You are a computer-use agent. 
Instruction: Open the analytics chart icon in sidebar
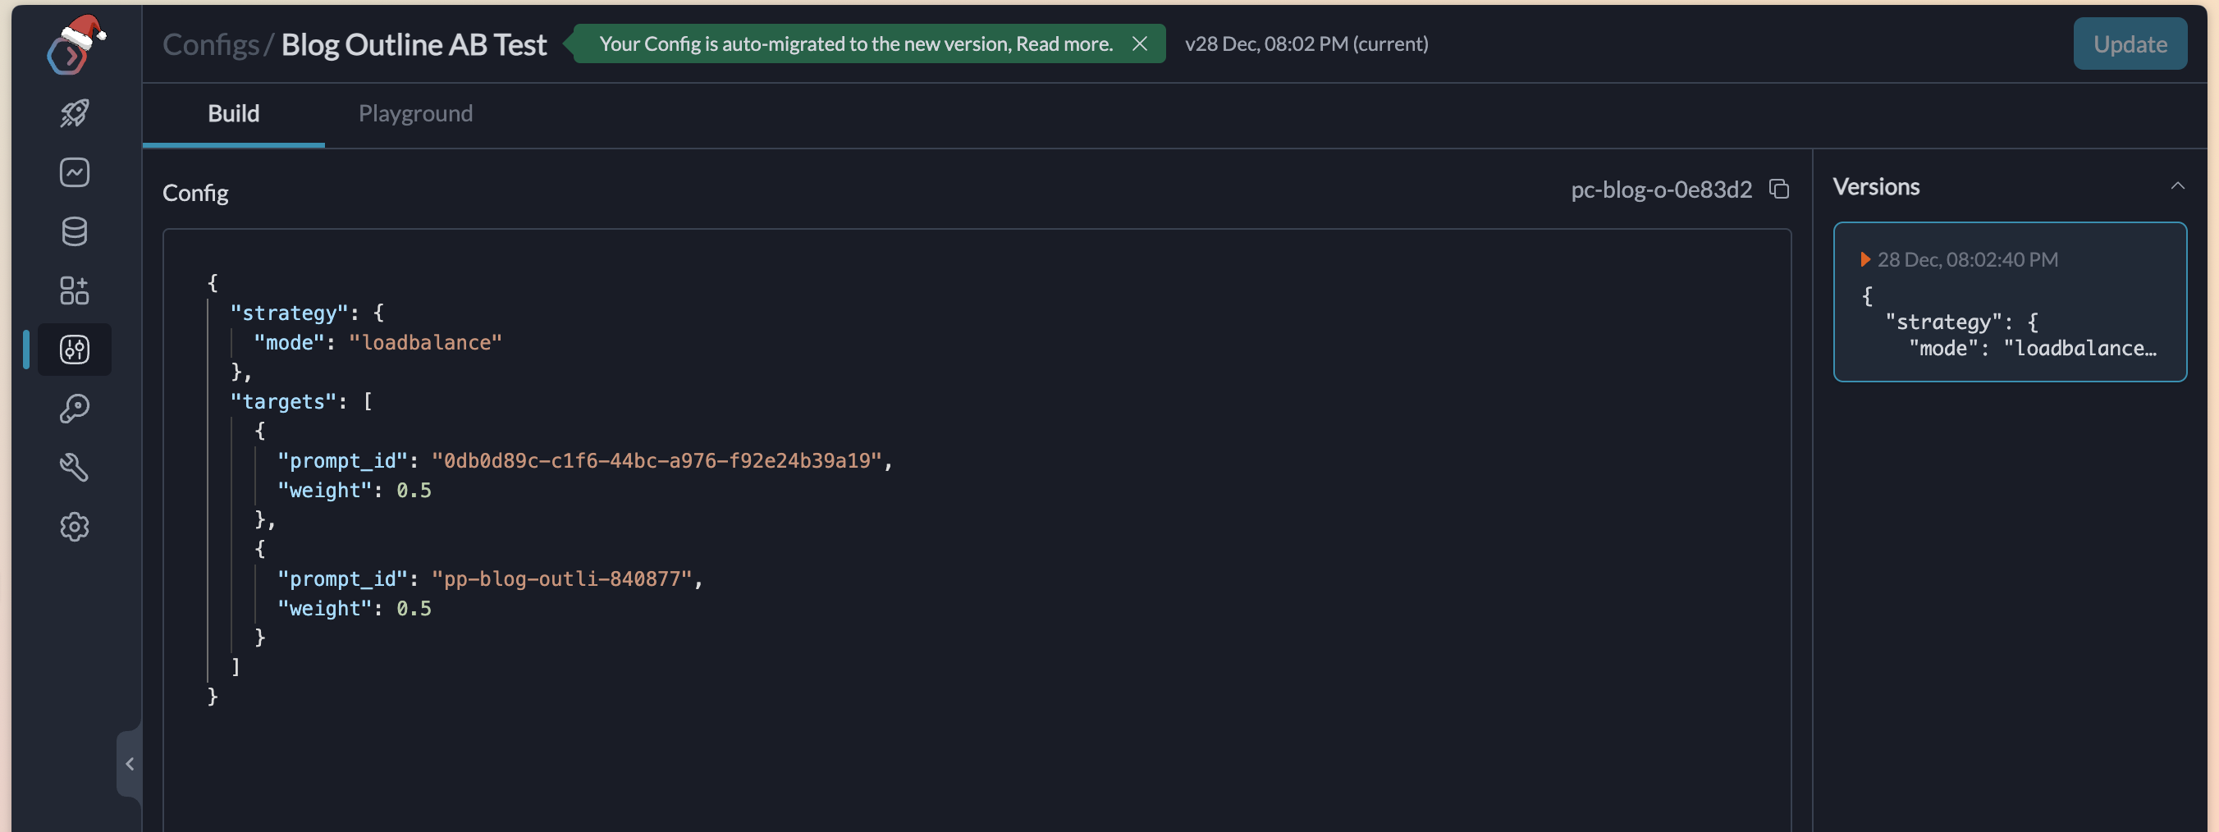point(74,172)
